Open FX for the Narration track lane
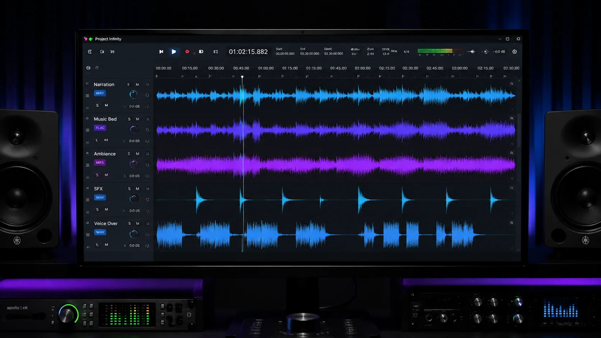The width and height of the screenshot is (601, 338). pyautogui.click(x=512, y=84)
